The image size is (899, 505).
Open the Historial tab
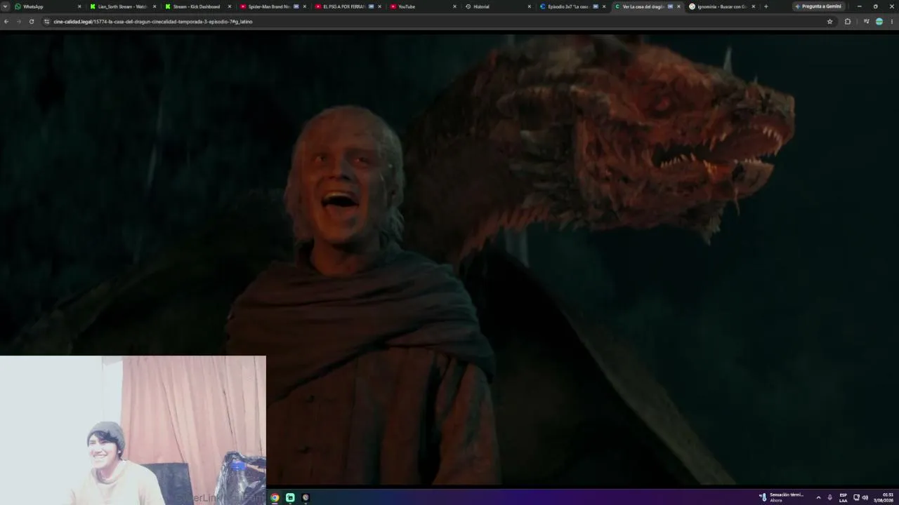pyautogui.click(x=499, y=6)
